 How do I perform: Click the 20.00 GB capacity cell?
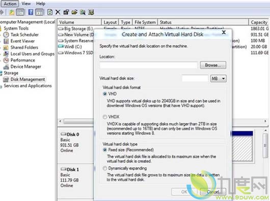tap(259, 47)
